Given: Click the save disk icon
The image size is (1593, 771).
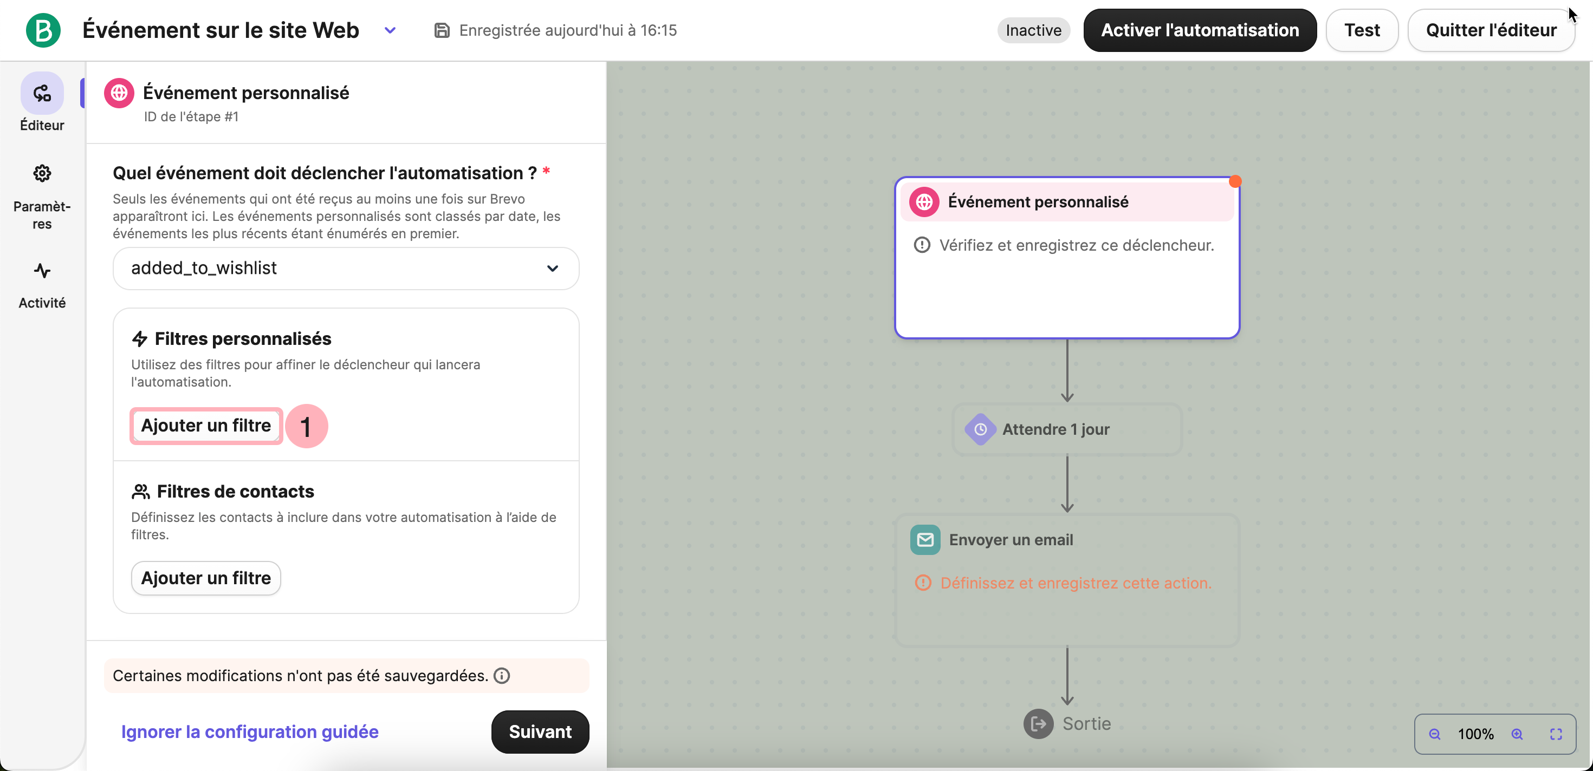Looking at the screenshot, I should click(x=442, y=30).
